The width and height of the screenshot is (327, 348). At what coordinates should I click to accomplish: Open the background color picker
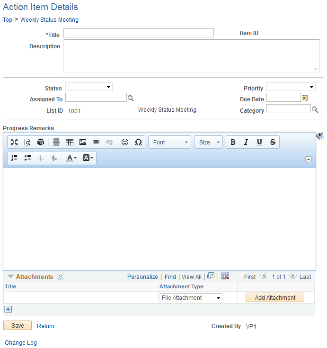(88, 158)
